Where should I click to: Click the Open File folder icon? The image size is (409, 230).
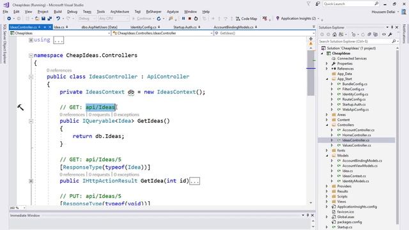point(37,19)
